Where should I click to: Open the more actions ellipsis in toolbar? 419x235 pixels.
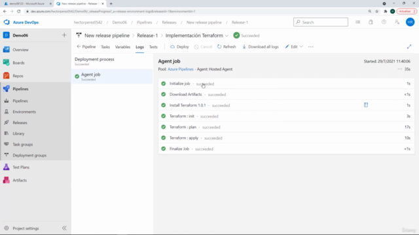[310, 46]
